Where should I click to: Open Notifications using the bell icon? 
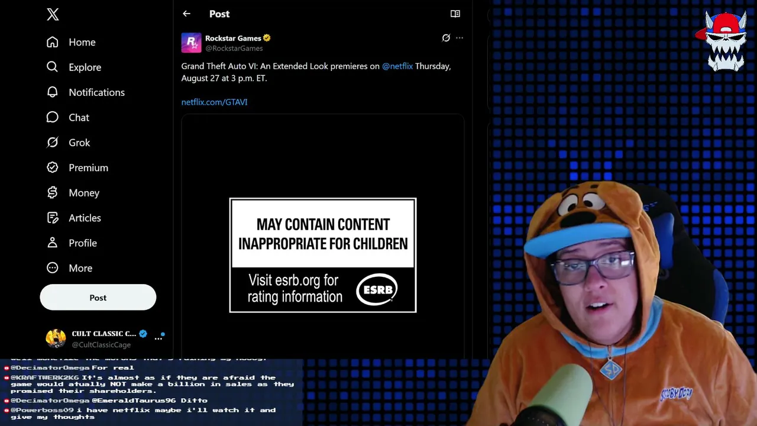point(53,92)
